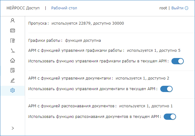The image size is (195, 136).
Task: Click the Графики работы status label
Action: pyautogui.click(x=65, y=41)
